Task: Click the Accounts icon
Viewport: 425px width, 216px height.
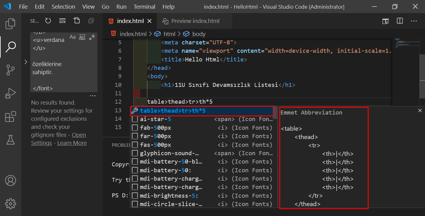Action: click(x=10, y=180)
